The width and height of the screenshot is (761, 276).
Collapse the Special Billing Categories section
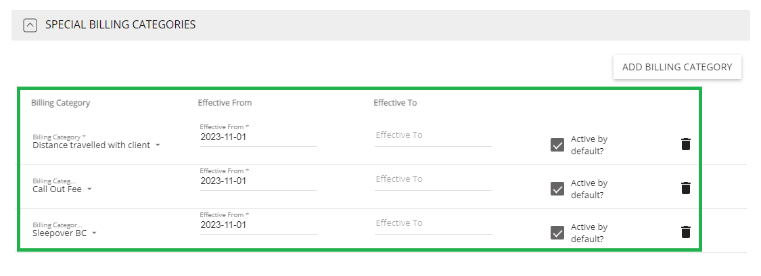coord(30,25)
